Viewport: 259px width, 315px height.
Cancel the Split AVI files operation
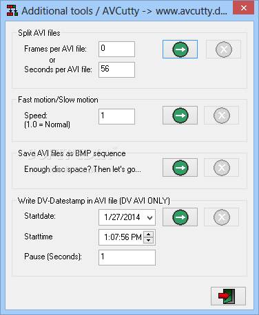[x=223, y=50]
